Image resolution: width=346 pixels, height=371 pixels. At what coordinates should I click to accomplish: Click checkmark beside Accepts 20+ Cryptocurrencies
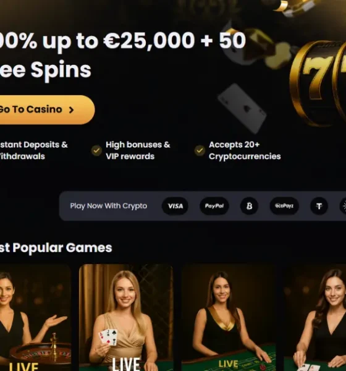tap(200, 150)
